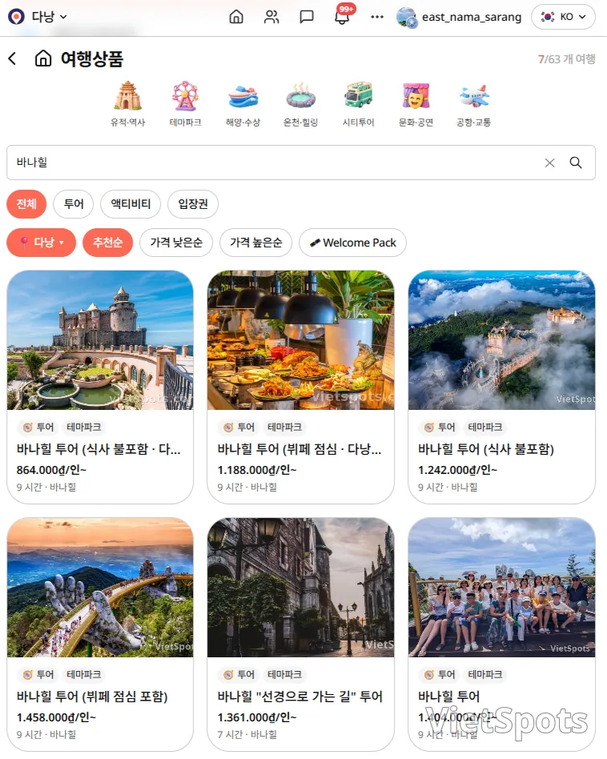This screenshot has width=607, height=759.
Task: Expand the 다낭 location filter chip
Action: coord(41,243)
